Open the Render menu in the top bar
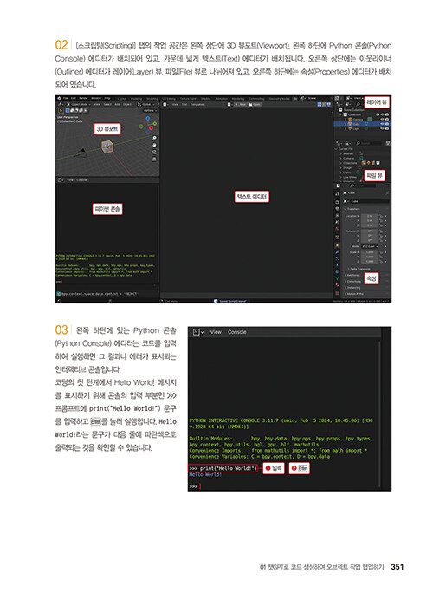Image resolution: width=433 pixels, height=593 pixels. 83,98
